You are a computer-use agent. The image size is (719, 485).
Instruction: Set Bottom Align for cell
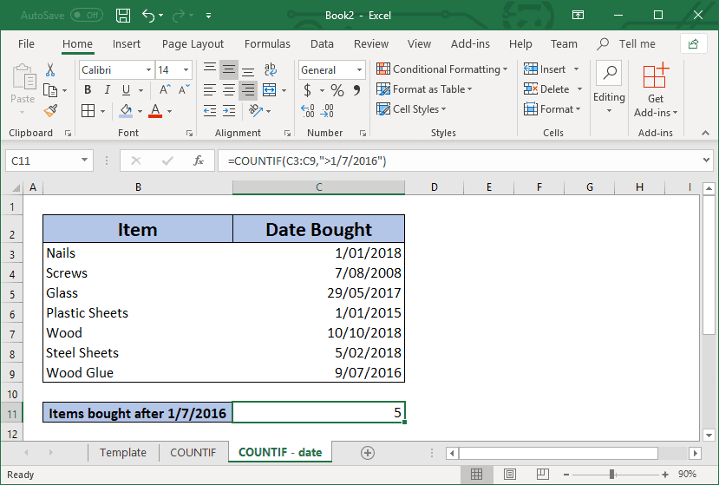pyautogui.click(x=248, y=69)
